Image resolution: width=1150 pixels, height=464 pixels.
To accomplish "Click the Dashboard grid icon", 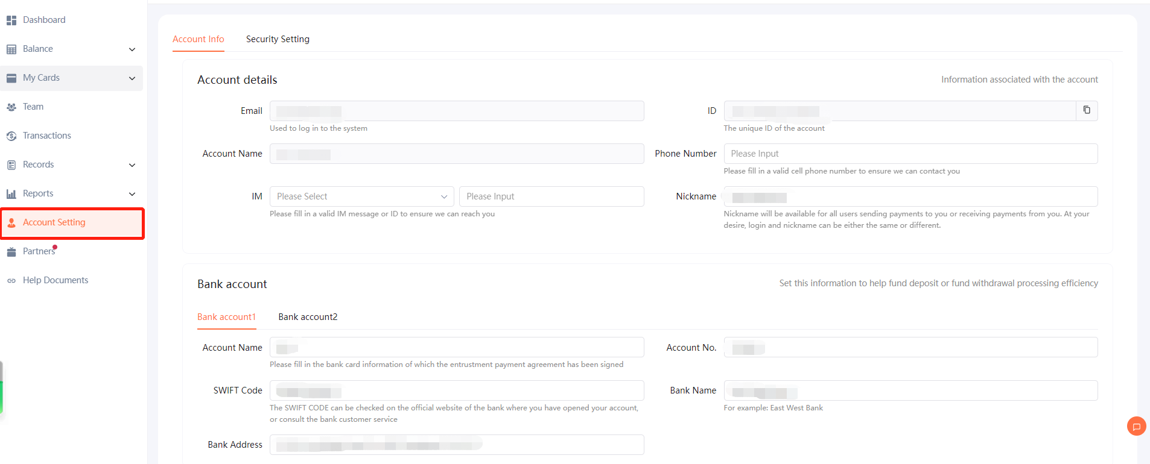I will [11, 20].
